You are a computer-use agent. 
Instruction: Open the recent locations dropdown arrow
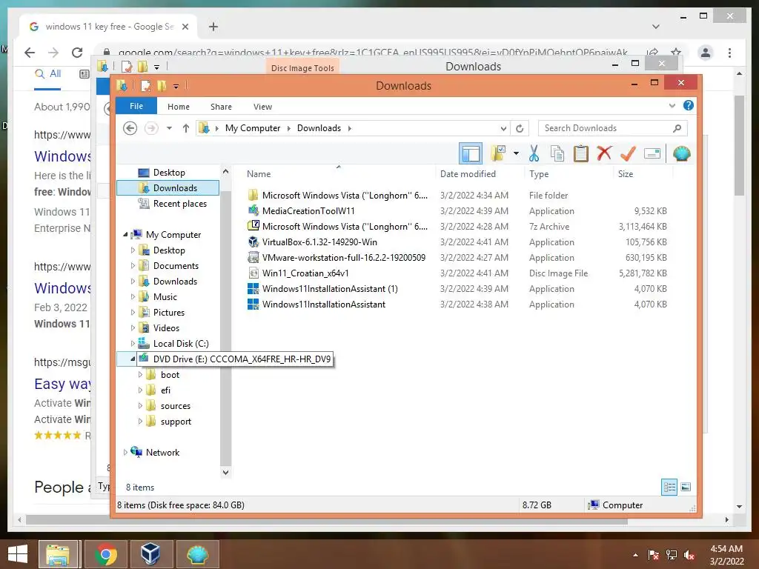click(x=169, y=128)
